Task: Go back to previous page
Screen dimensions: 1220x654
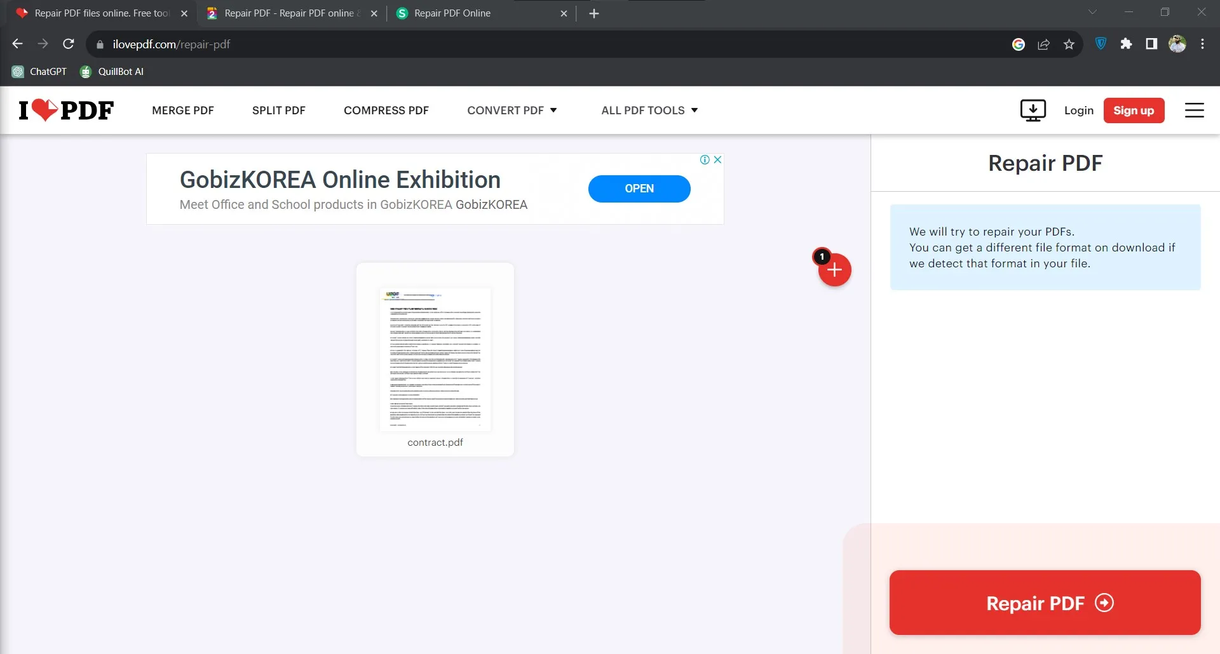Action: point(17,44)
